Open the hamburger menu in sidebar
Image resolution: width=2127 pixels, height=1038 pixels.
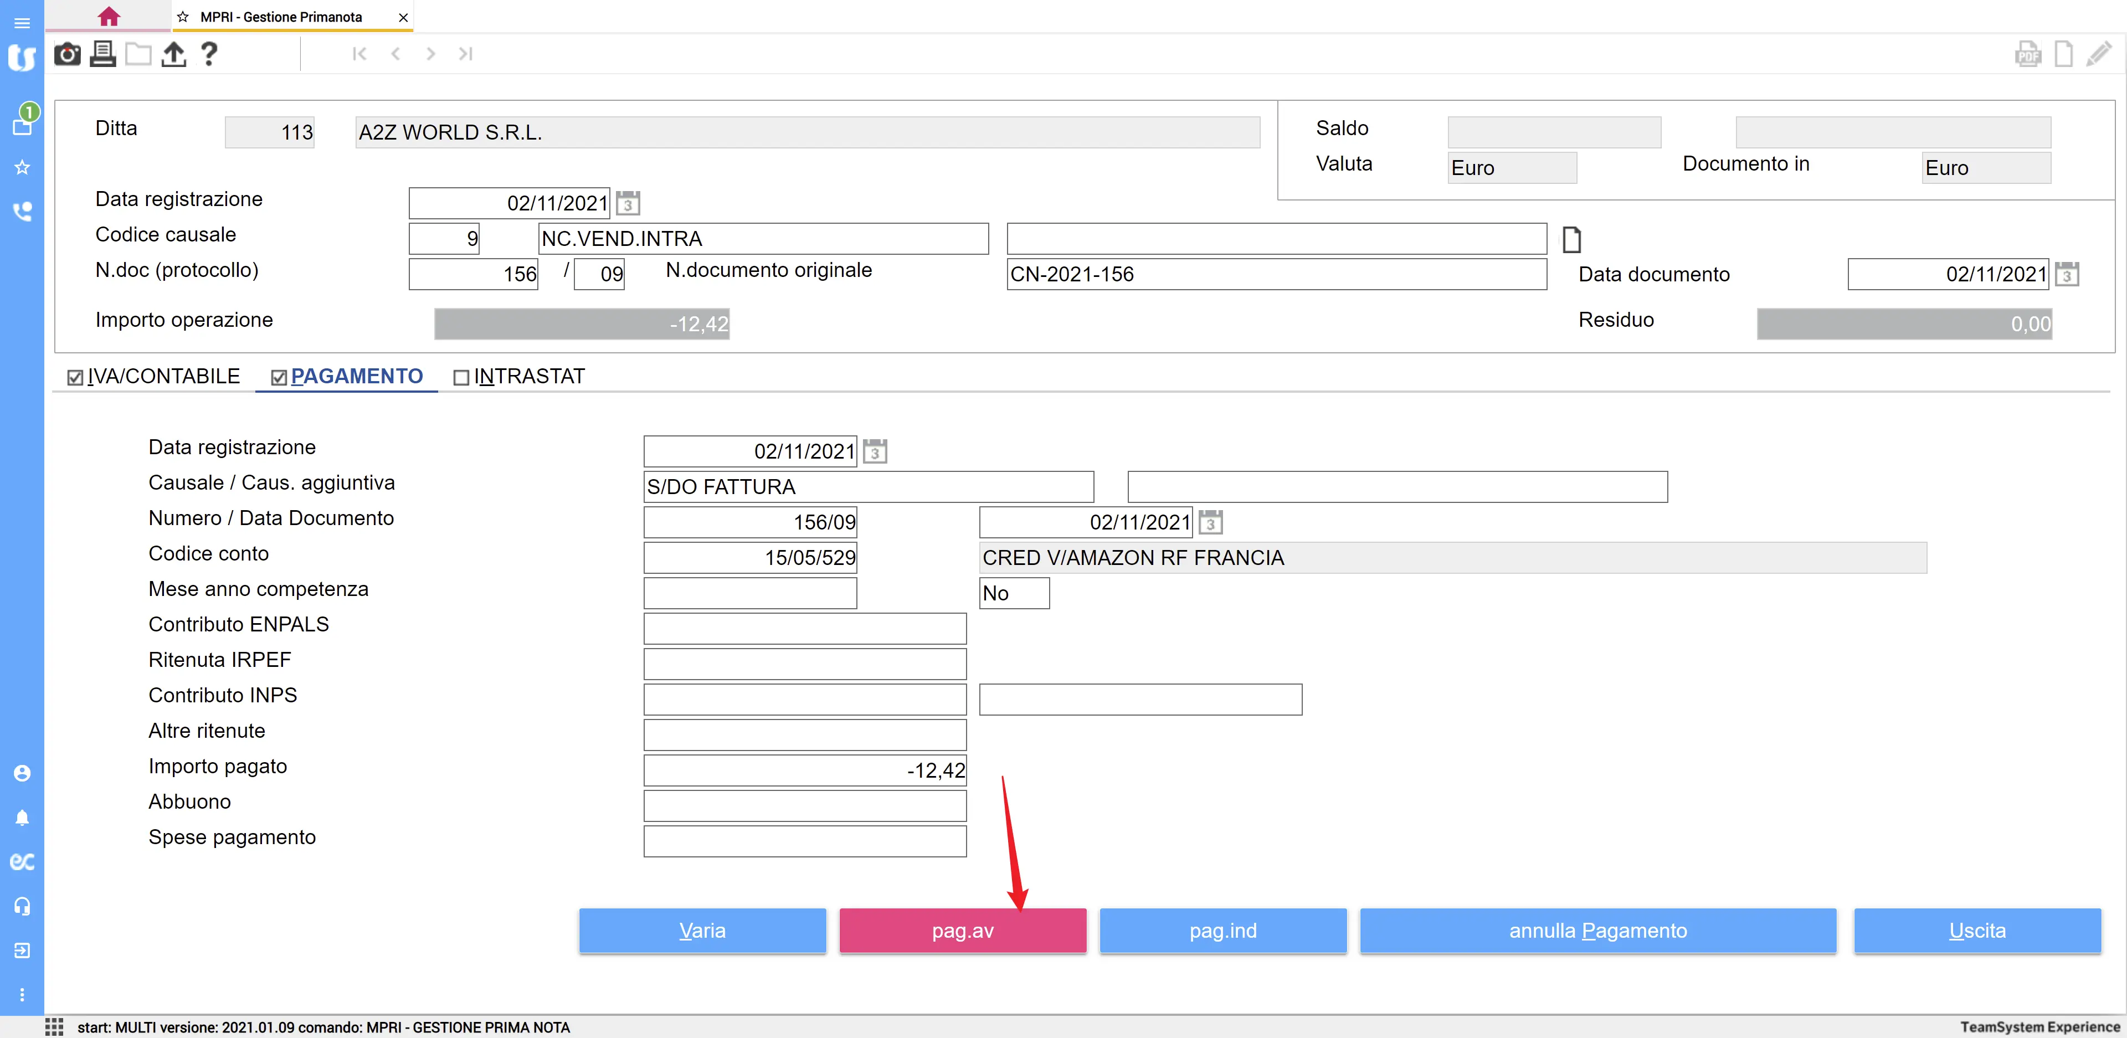22,22
